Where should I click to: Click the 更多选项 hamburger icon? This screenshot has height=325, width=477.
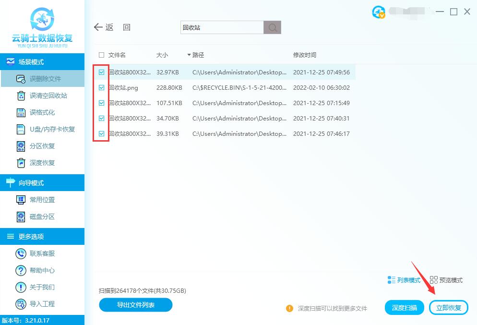tap(11, 237)
